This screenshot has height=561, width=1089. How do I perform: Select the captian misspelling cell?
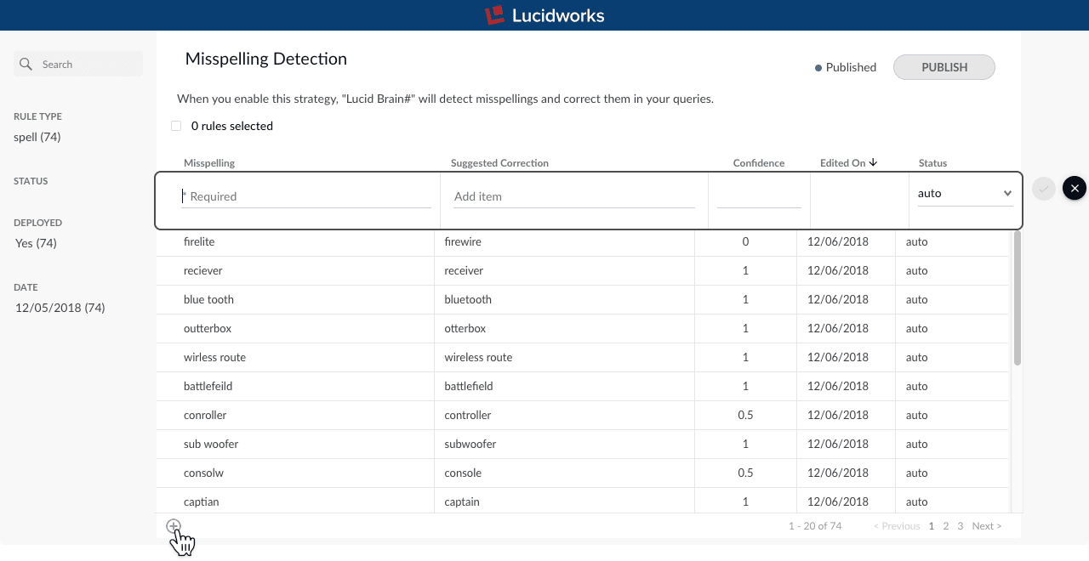click(295, 501)
